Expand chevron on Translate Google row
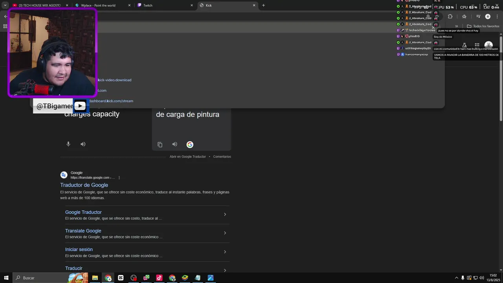Screen dimensions: 503x283 (x=225, y=233)
